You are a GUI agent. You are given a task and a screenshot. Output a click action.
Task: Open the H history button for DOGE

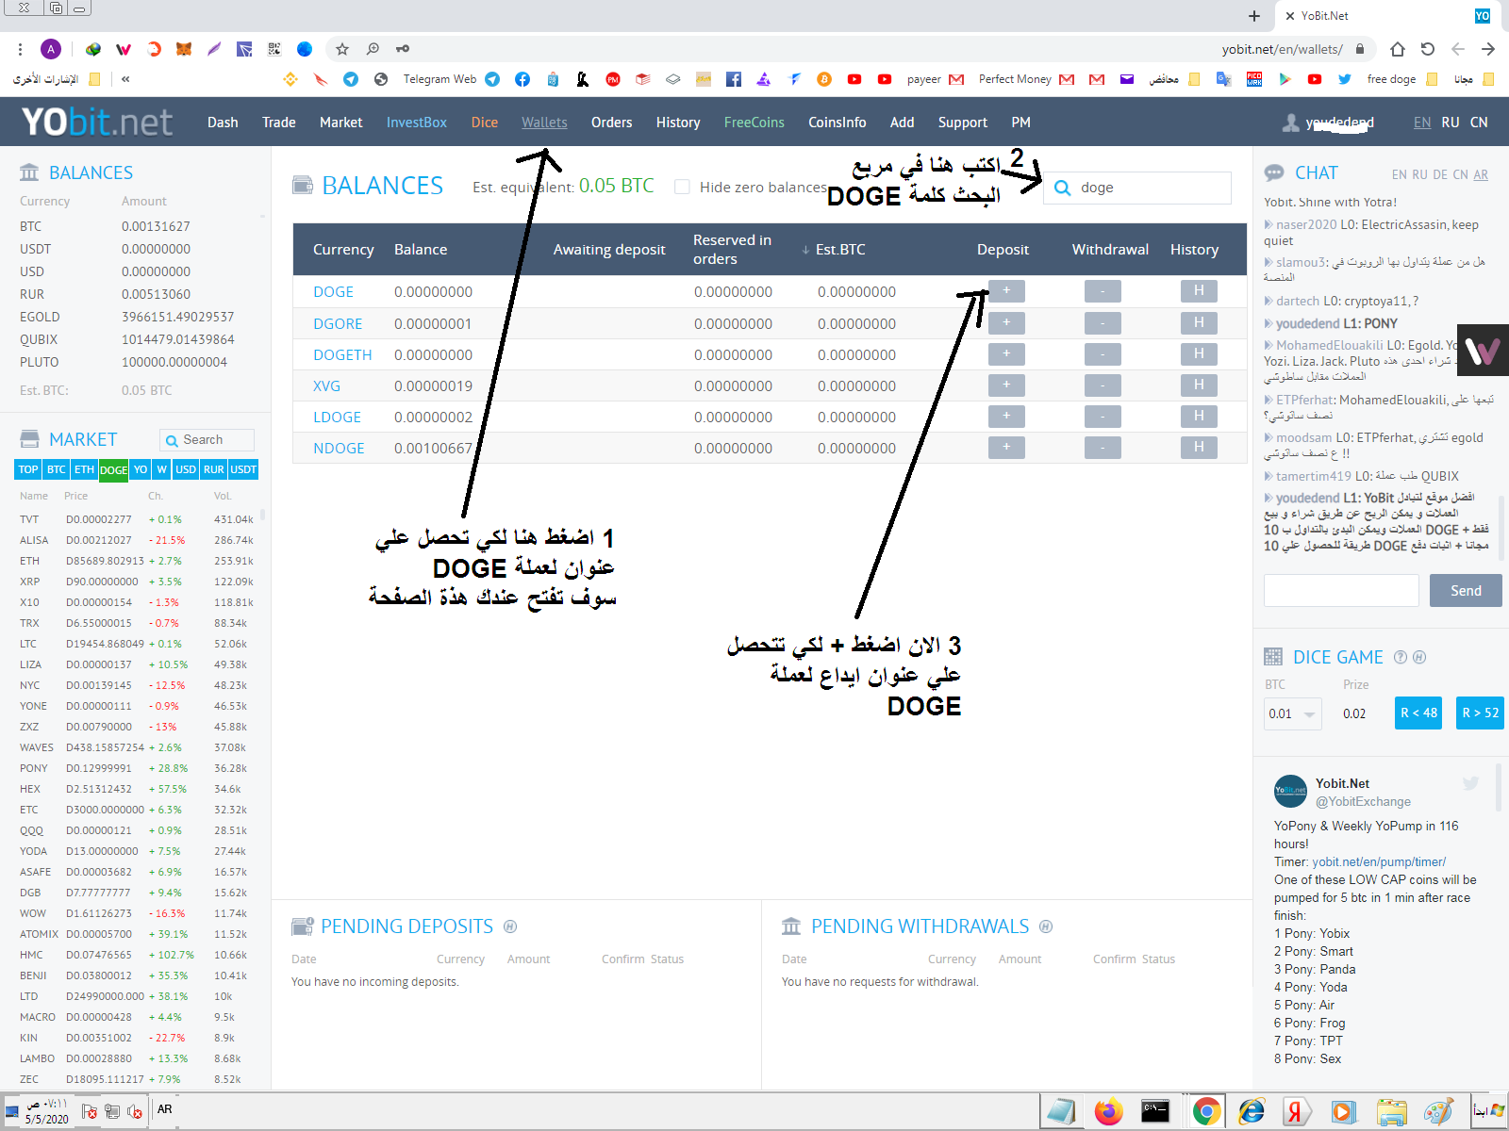pyautogui.click(x=1199, y=291)
